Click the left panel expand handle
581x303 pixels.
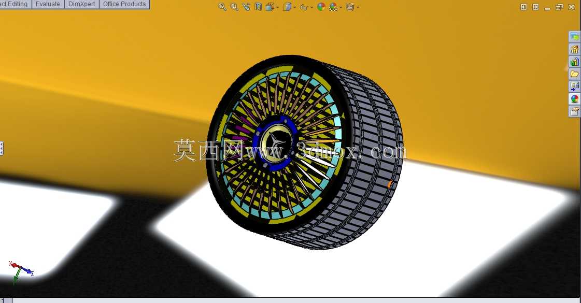(x=2, y=148)
